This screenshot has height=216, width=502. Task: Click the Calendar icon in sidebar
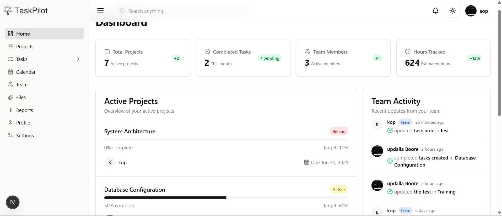(10, 72)
